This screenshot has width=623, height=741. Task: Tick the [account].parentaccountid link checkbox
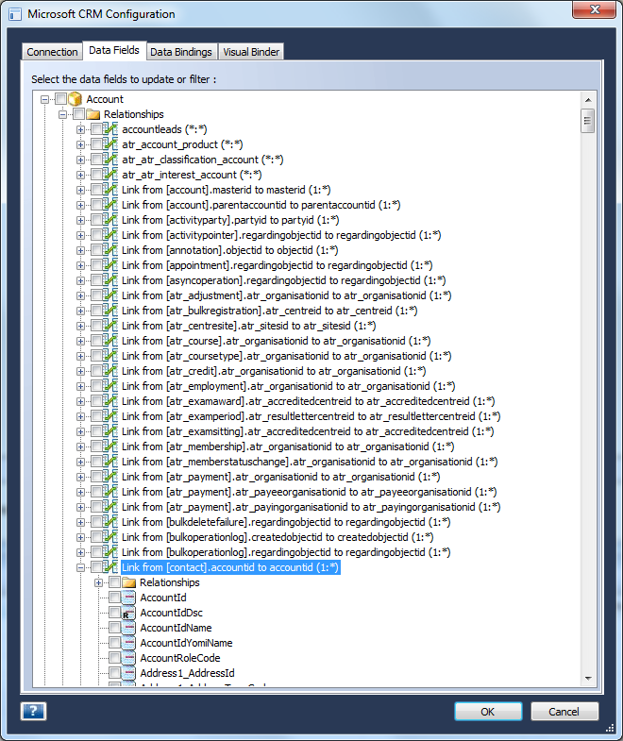[x=97, y=205]
